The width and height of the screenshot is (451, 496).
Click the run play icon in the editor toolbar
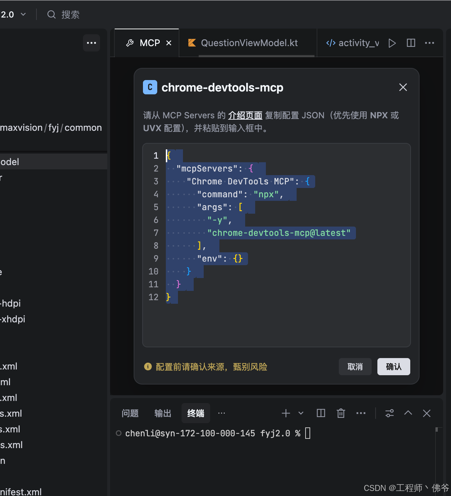point(392,43)
